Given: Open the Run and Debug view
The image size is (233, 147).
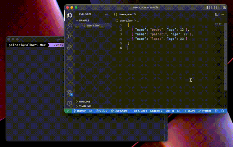Looking at the screenshot, I should tap(69, 47).
